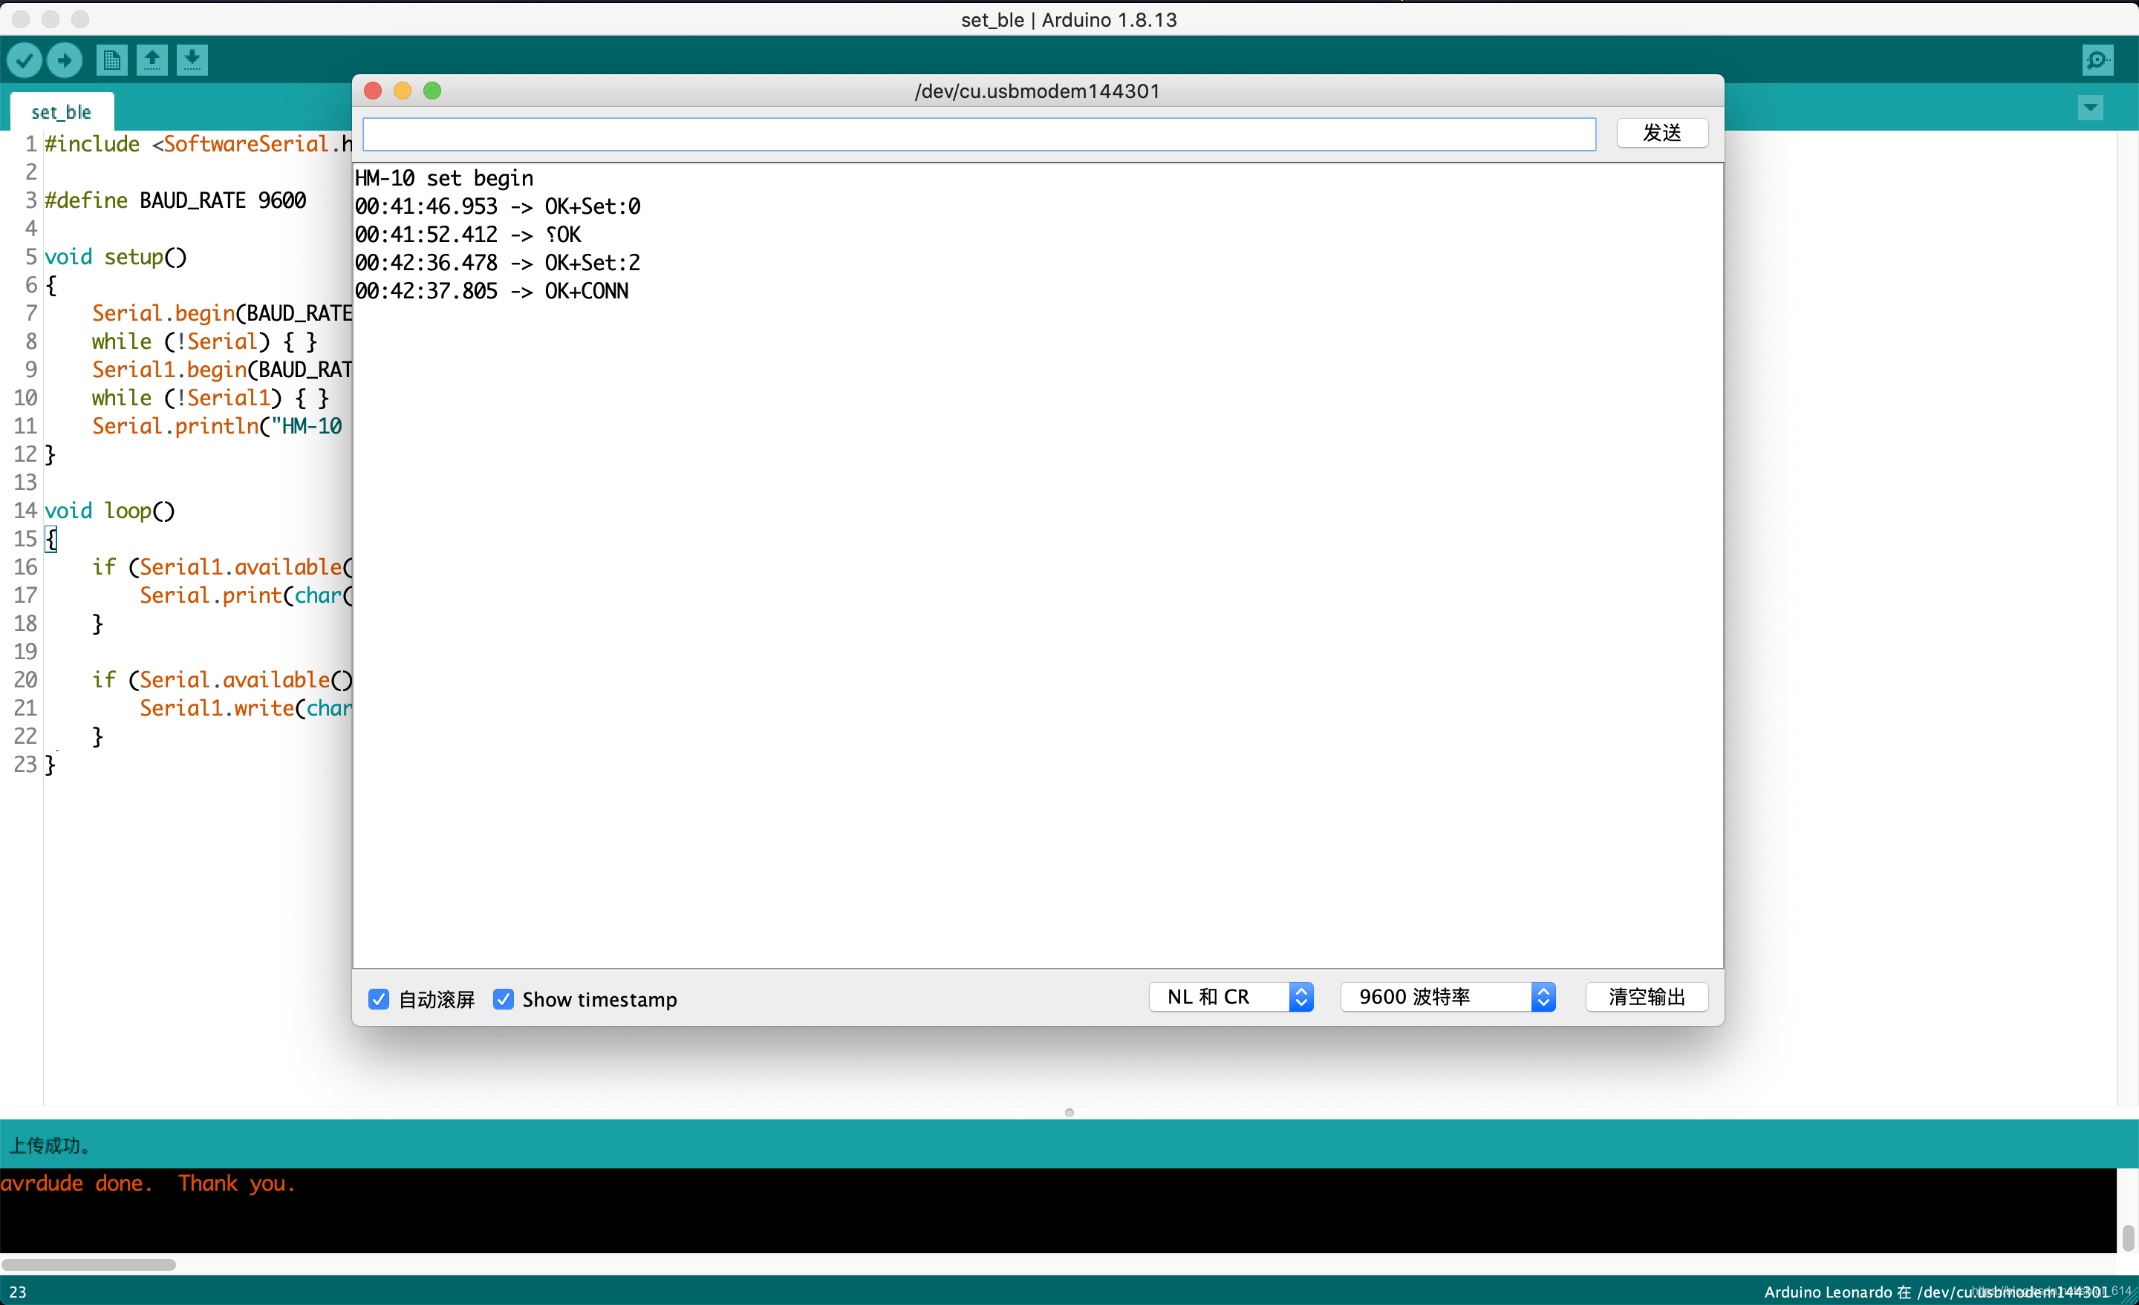Save the sketch with the Save icon
The width and height of the screenshot is (2139, 1305).
point(192,60)
